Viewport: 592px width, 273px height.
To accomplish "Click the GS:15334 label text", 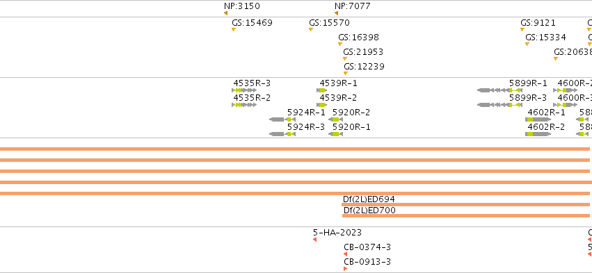I will coord(545,38).
